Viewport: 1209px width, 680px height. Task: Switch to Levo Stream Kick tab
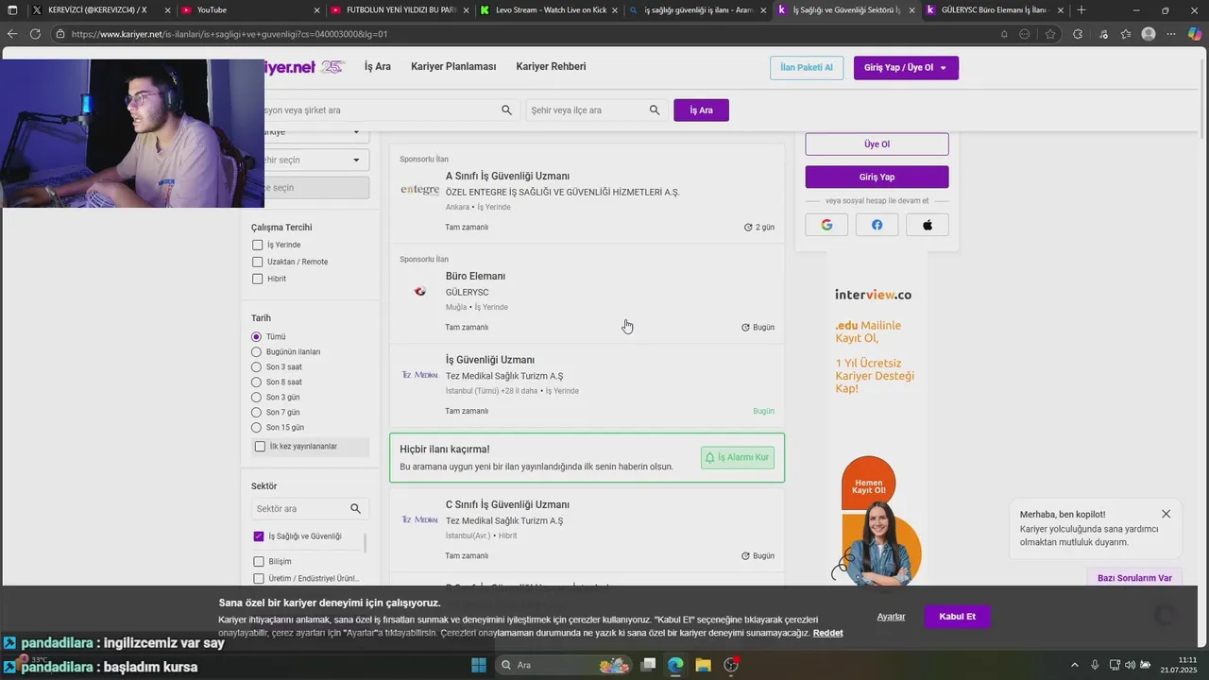tap(550, 10)
